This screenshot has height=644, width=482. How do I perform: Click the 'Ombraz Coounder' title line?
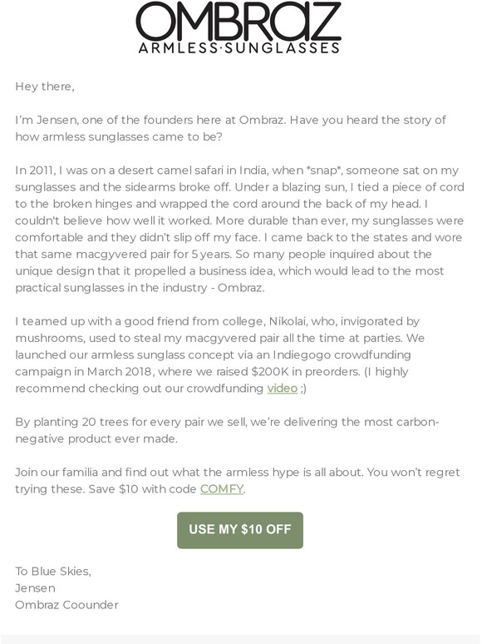point(66,605)
